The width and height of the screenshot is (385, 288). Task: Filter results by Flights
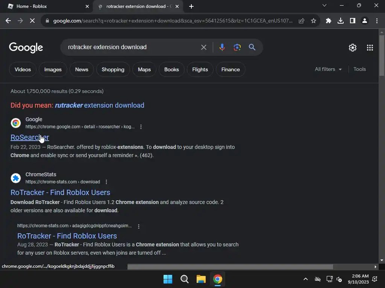[200, 69]
